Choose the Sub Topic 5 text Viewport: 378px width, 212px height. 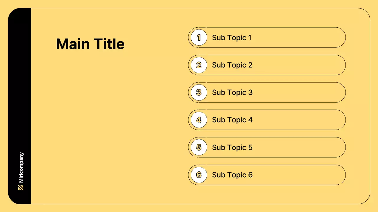[232, 147]
